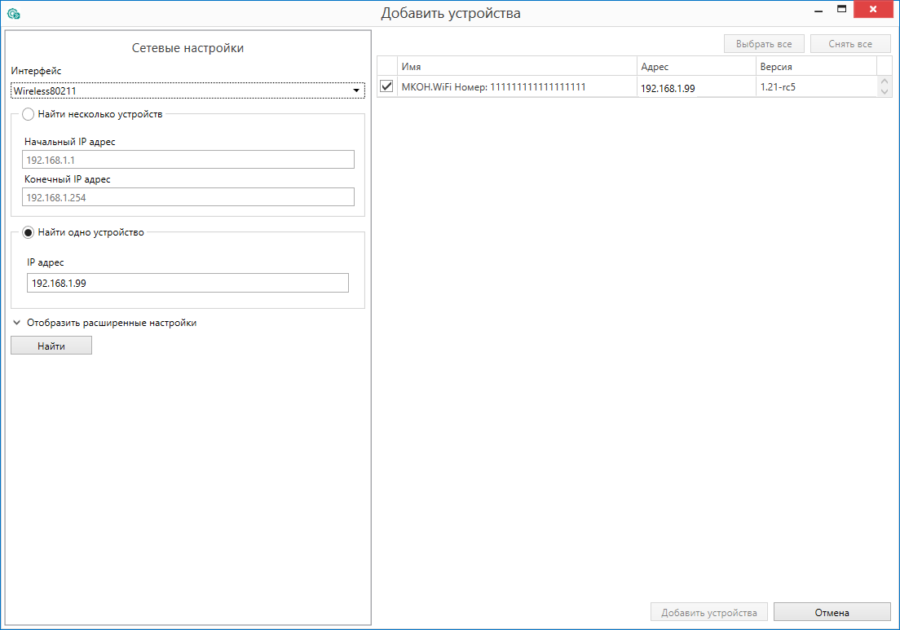Select the МКОН.WiFi device row name
The image size is (900, 630).
494,86
